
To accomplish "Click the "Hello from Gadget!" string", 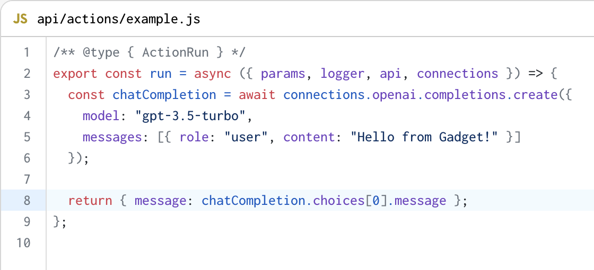I will (x=424, y=137).
